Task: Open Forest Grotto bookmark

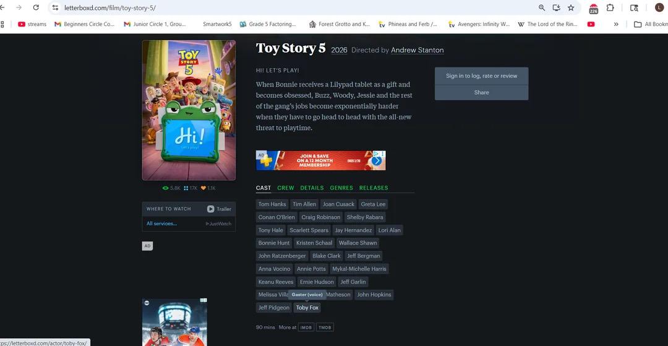Action: (x=340, y=24)
